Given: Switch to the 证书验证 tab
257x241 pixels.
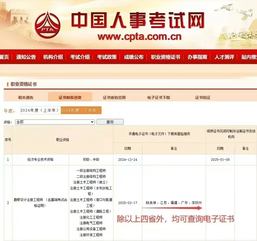Looking at the screenshot, I should coord(202,97).
